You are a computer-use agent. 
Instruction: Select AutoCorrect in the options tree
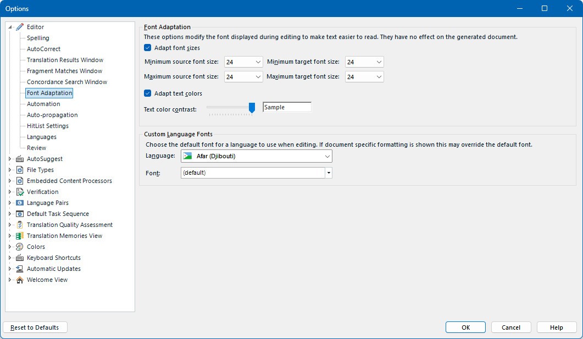click(x=43, y=49)
